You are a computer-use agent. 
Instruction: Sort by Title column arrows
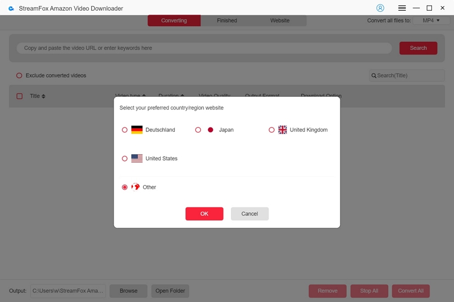coord(44,96)
